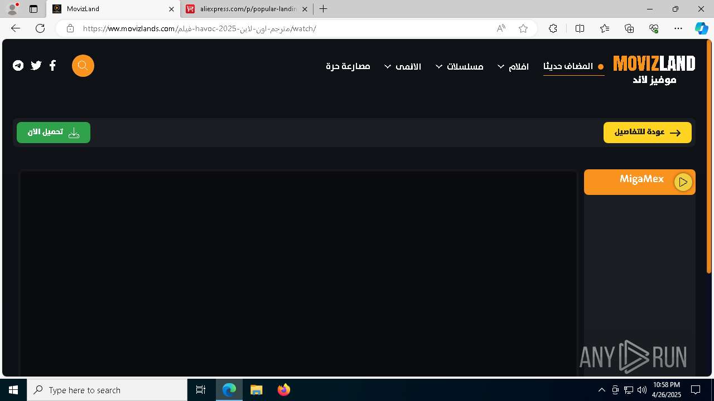
Task: Open the Twitter social icon
Action: [x=36, y=66]
